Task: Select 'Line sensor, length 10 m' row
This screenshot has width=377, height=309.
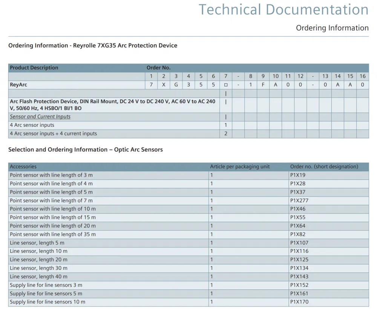Action: 188,251
